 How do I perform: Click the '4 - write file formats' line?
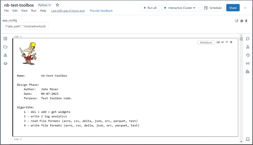[82, 125]
